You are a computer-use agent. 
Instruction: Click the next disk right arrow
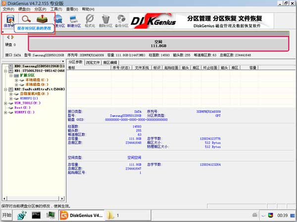point(12,37)
